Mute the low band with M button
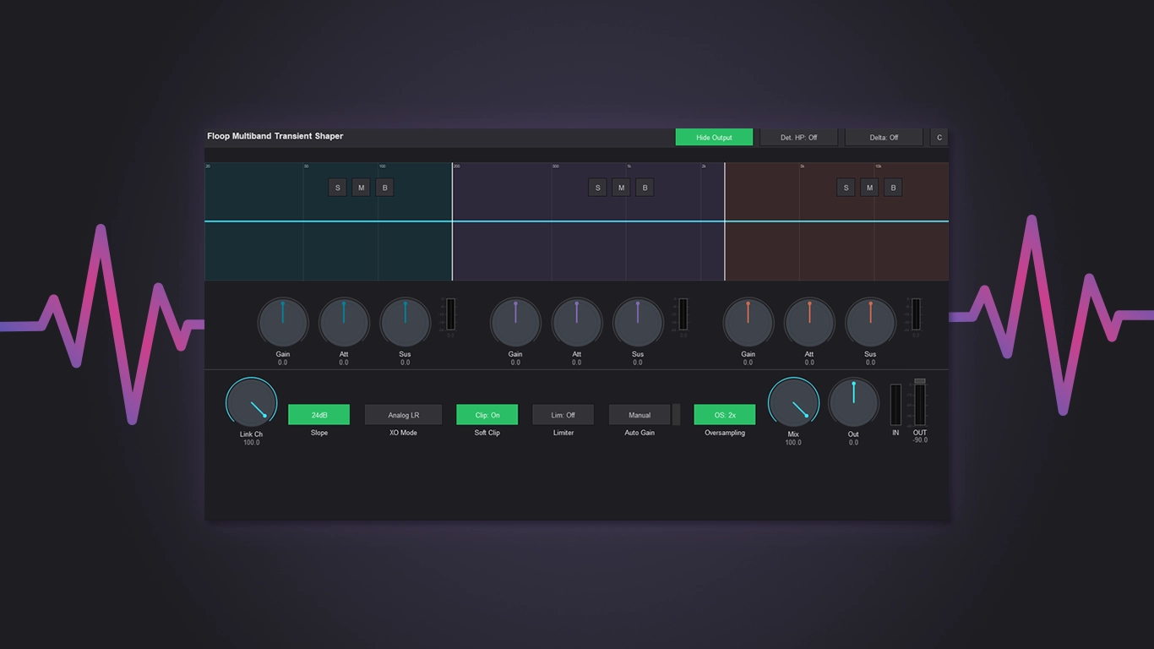1154x649 pixels. [362, 188]
